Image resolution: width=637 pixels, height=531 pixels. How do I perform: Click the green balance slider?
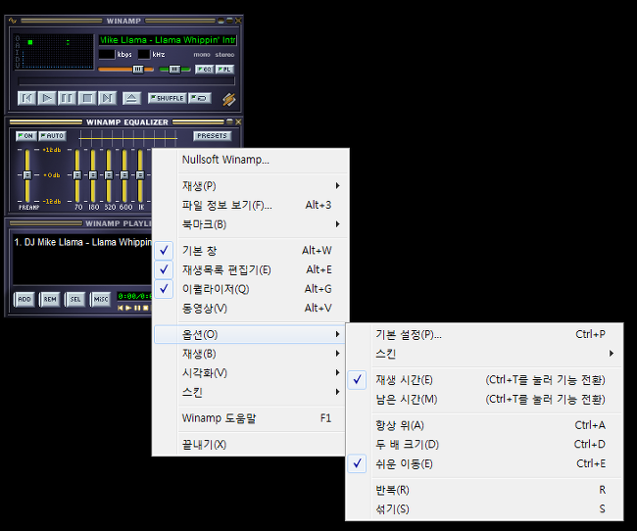(174, 69)
